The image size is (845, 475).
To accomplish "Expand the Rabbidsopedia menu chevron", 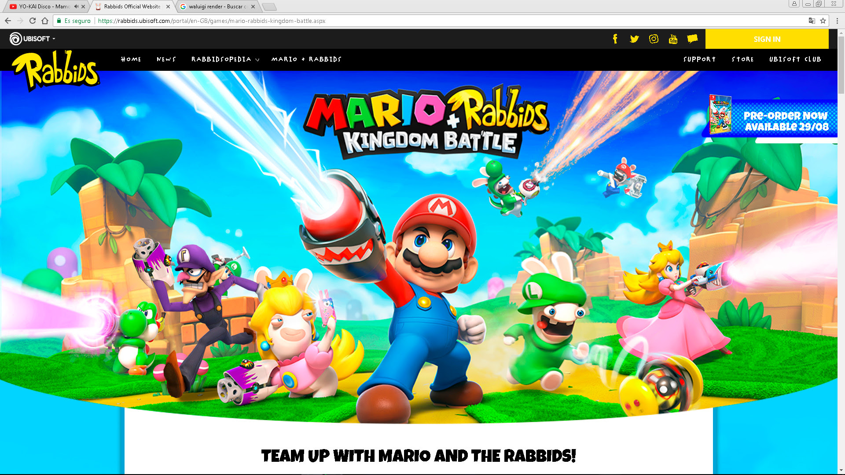I will 257,60.
